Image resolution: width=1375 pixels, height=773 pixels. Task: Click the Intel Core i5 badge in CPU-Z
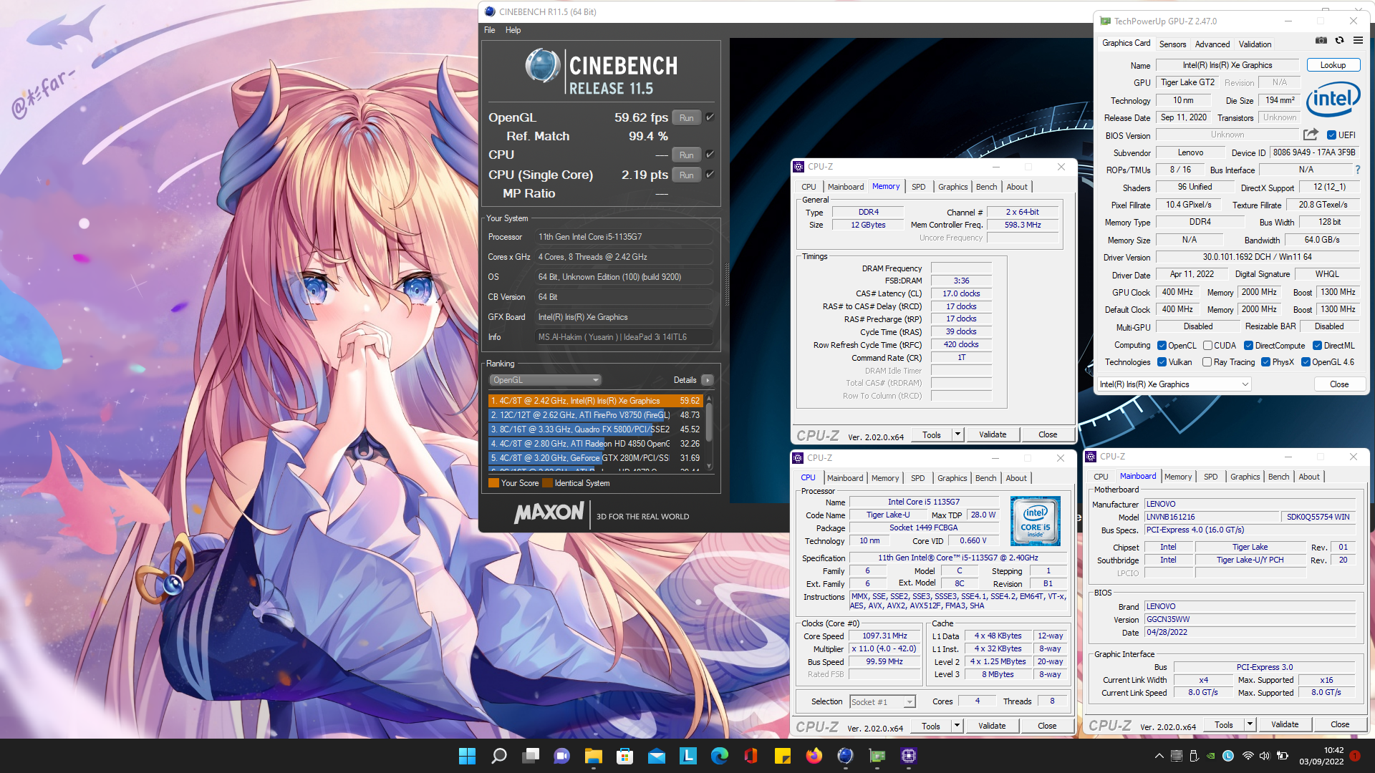(1036, 521)
